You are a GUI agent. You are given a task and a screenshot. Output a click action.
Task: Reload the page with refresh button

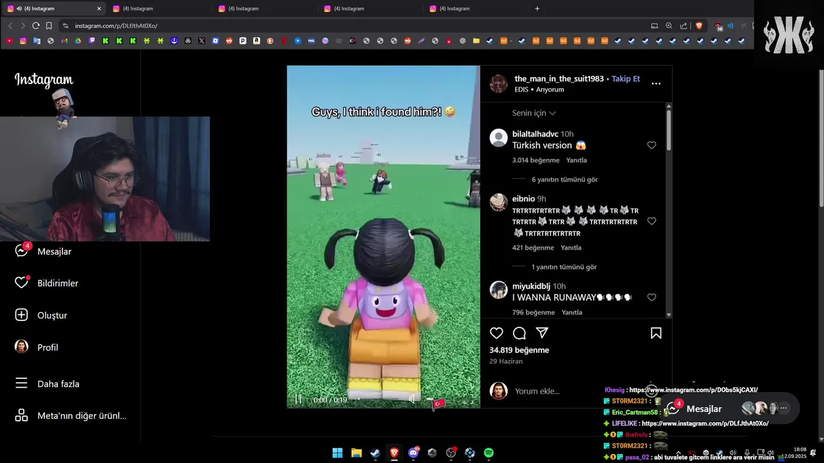tap(35, 26)
